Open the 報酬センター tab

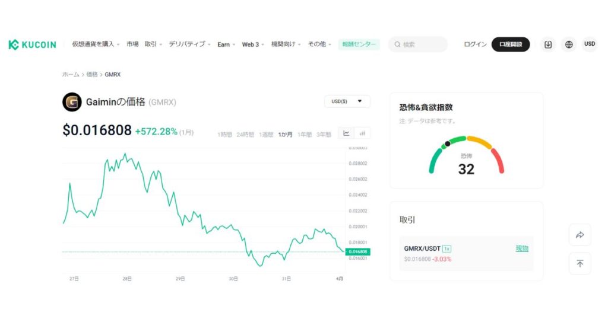click(x=359, y=44)
